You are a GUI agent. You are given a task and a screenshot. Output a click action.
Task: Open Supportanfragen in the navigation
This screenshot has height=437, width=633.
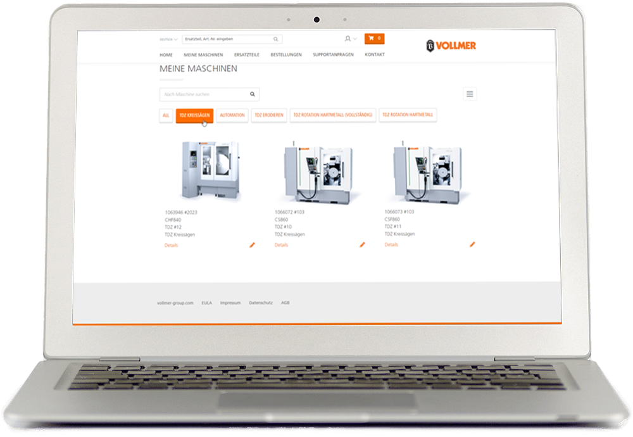point(333,55)
